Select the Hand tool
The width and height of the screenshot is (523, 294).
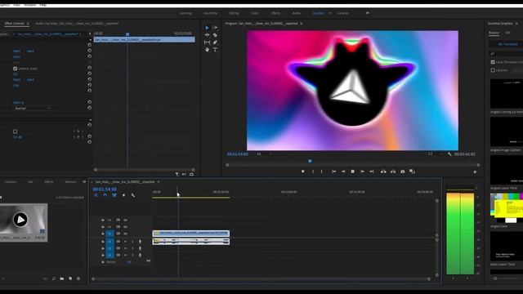pyautogui.click(x=207, y=50)
